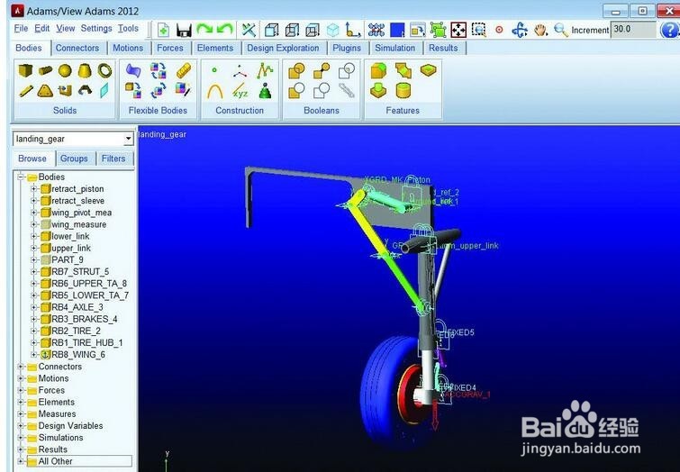The height and width of the screenshot is (472, 680).
Task: Create a construction point with the green dot
Action: (214, 69)
